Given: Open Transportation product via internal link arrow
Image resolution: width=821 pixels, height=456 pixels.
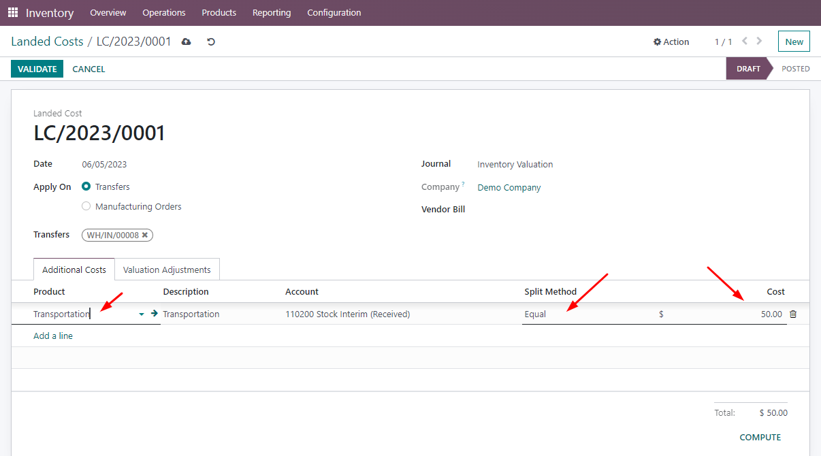Looking at the screenshot, I should [x=152, y=314].
